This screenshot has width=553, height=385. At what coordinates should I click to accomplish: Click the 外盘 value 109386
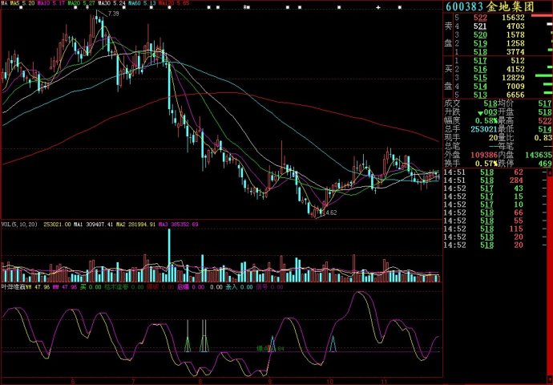pos(483,155)
